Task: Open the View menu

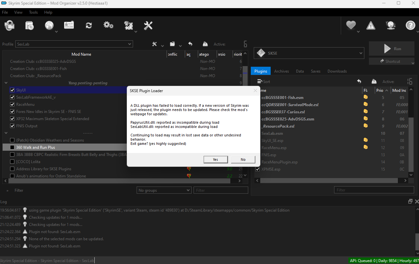Action: [19, 12]
